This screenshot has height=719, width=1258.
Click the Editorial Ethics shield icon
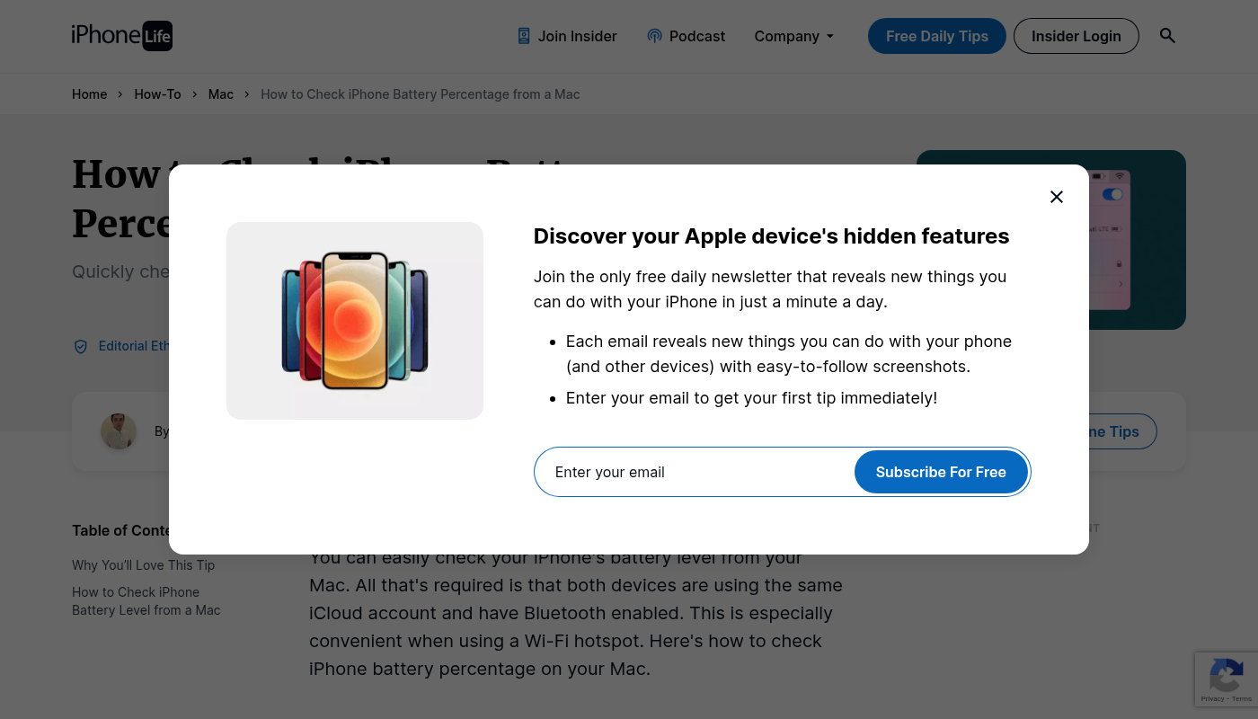click(81, 347)
